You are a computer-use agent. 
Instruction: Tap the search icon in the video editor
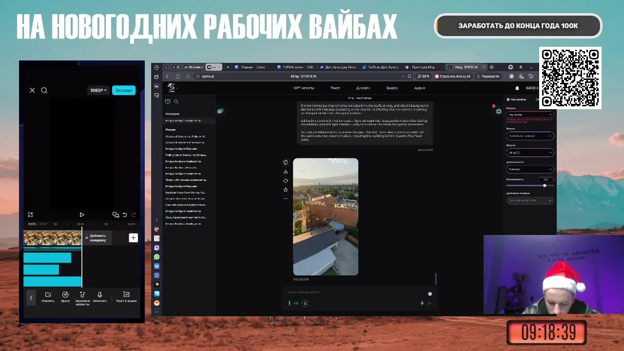click(44, 90)
